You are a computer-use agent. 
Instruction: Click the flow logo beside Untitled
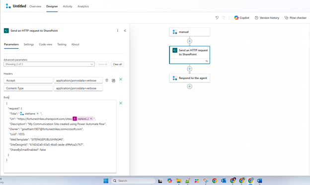pos(8,6)
